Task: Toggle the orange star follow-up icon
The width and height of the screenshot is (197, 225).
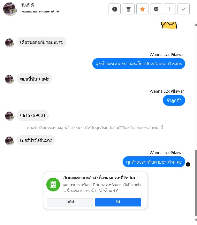Action: tap(142, 9)
